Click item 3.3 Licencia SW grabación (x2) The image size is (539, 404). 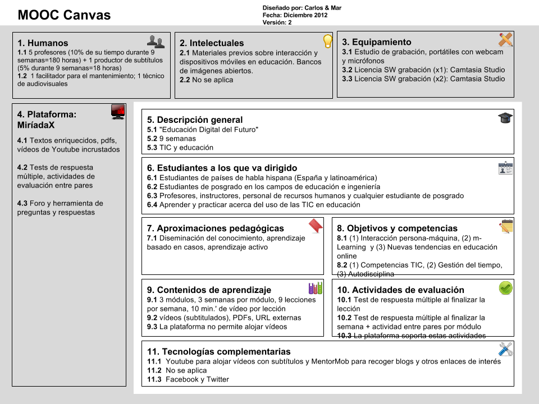click(423, 79)
